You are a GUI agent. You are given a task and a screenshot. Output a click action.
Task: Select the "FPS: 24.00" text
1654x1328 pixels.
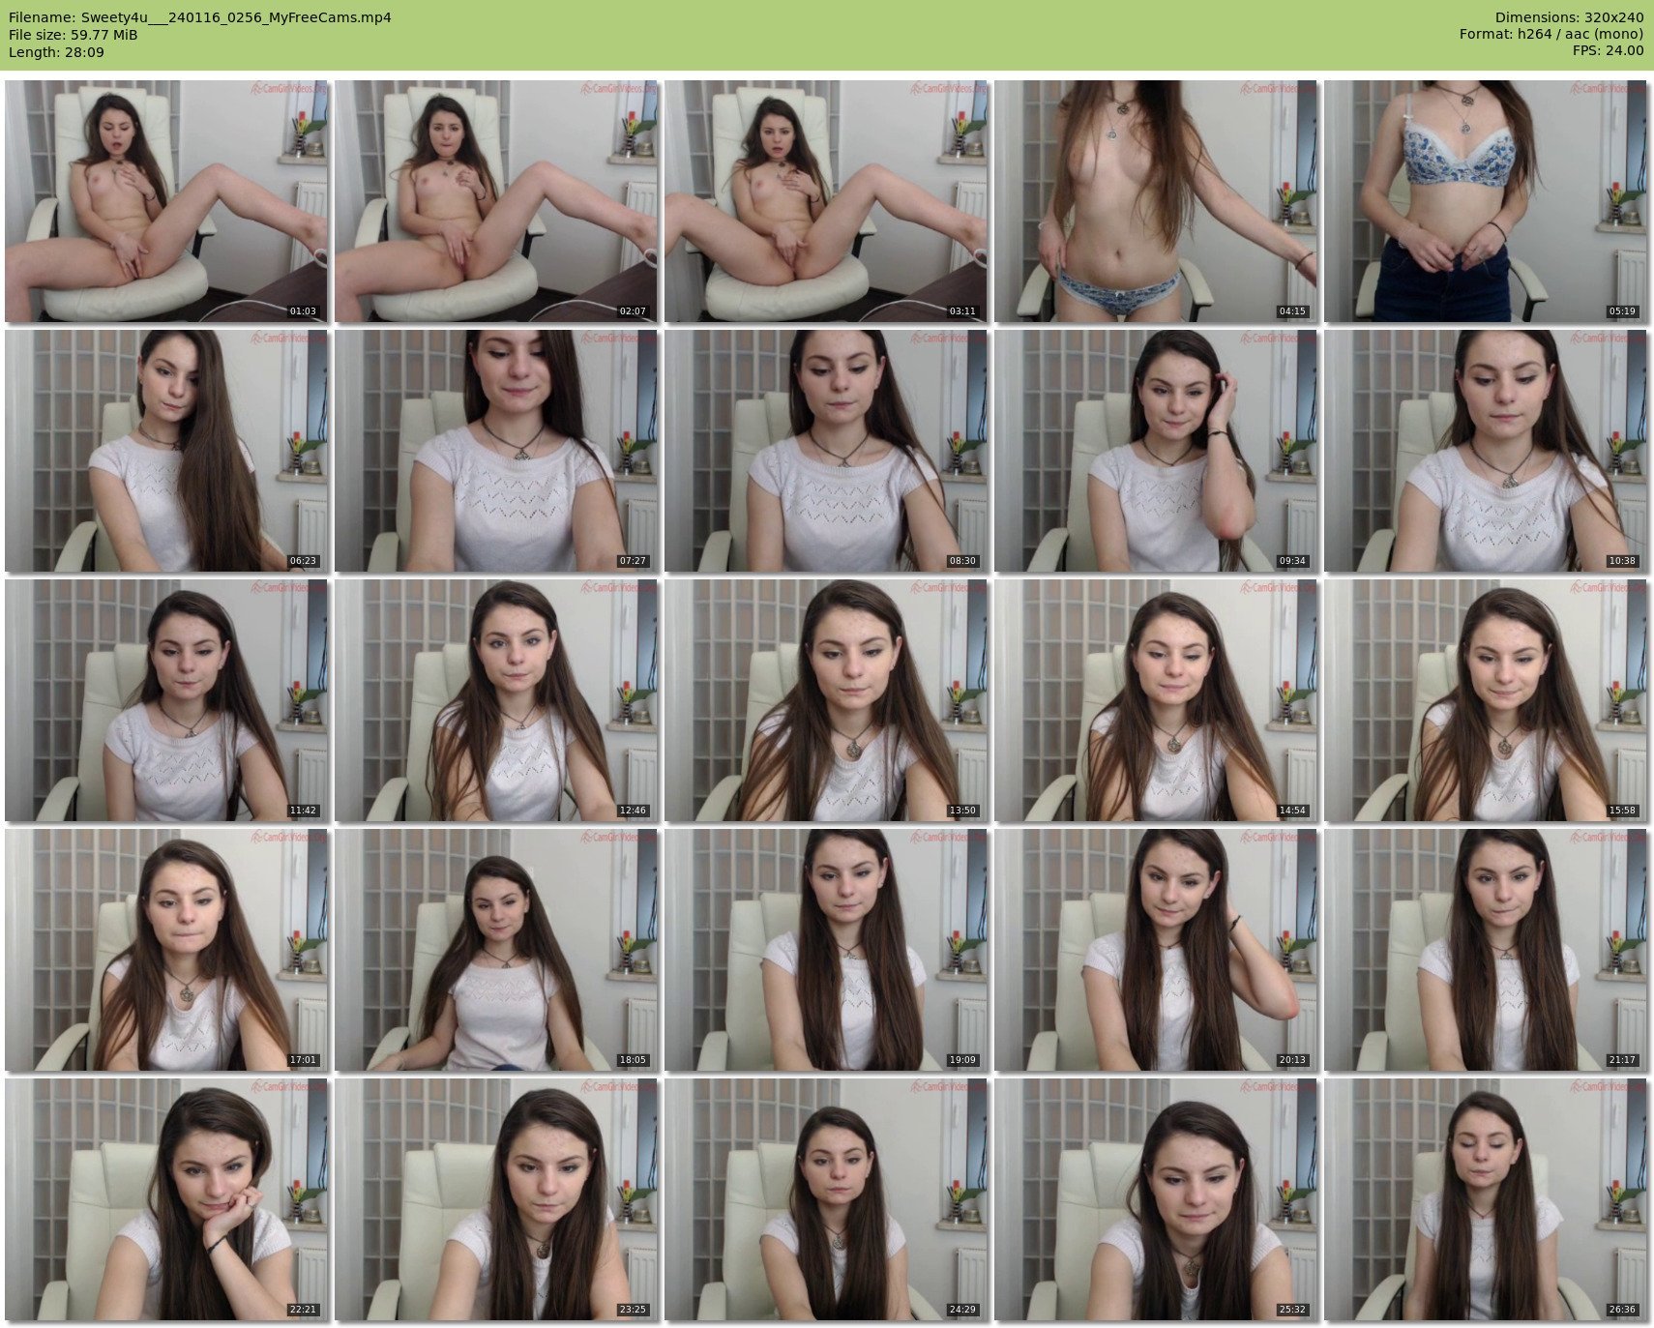(1608, 52)
